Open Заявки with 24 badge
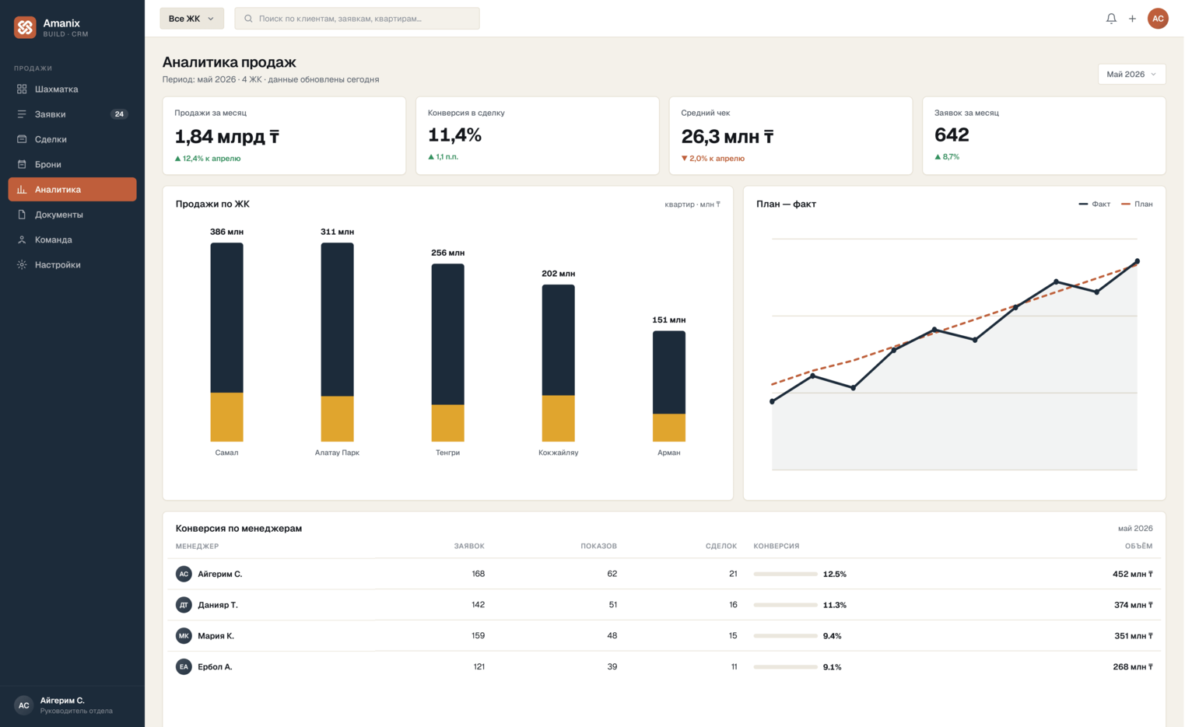1185x727 pixels. [x=72, y=114]
